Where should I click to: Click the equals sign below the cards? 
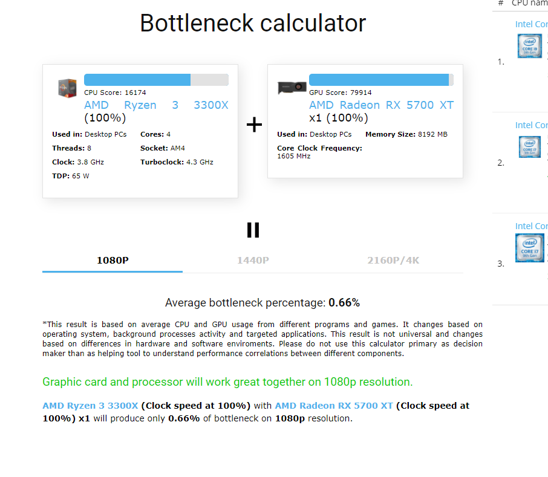pos(253,230)
